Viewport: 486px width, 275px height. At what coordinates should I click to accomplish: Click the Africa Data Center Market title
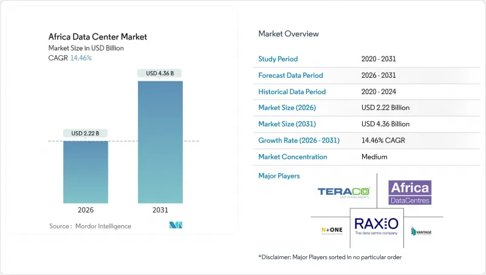tap(98, 37)
